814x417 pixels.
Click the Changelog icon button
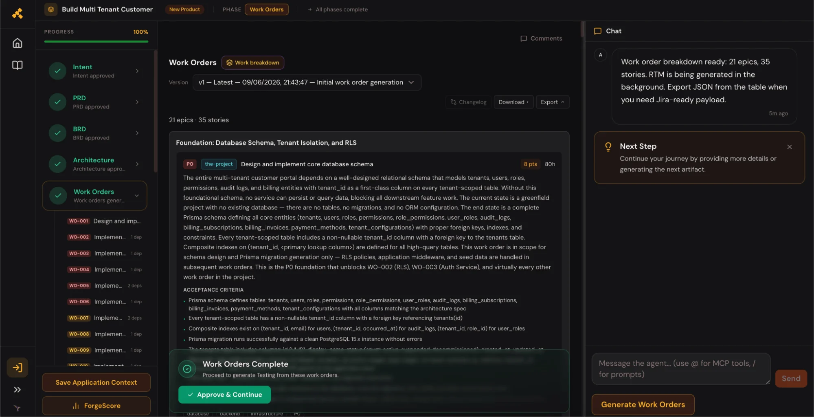point(468,102)
